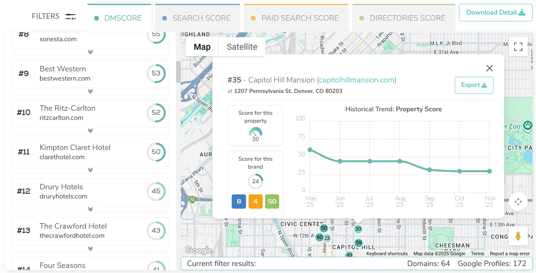Click the I-70 highway shield icon
The width and height of the screenshot is (536, 273).
(192, 200)
